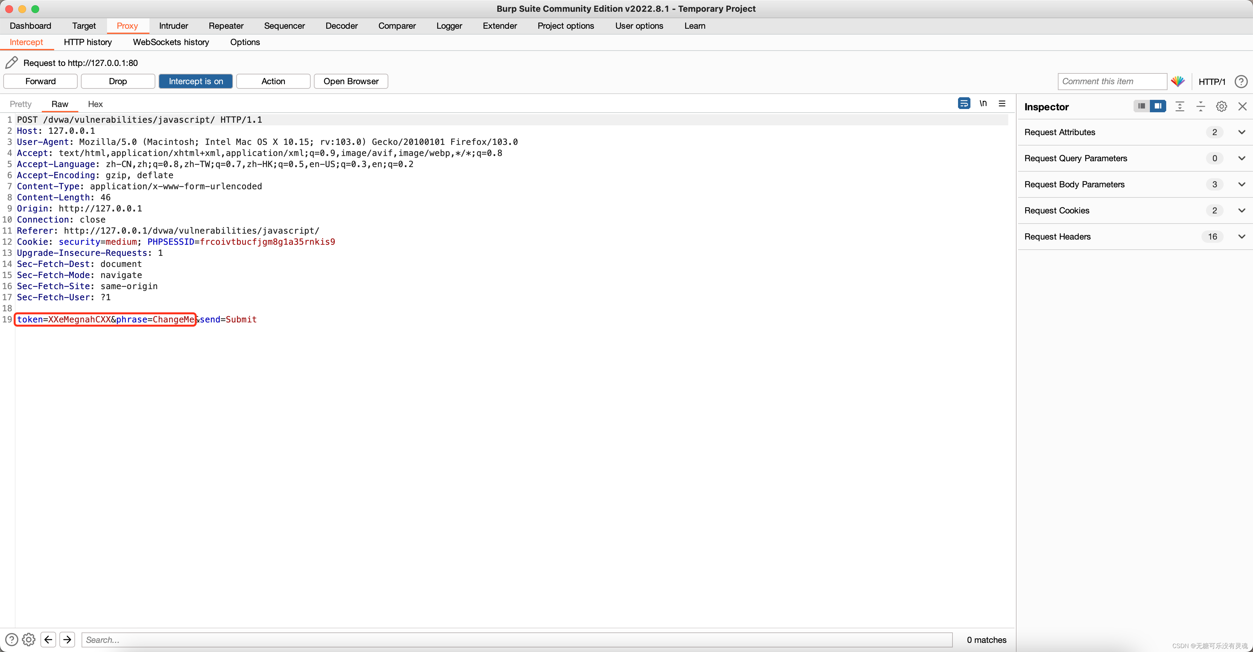The width and height of the screenshot is (1253, 652).
Task: Click the User-Agent header line
Action: 268,142
